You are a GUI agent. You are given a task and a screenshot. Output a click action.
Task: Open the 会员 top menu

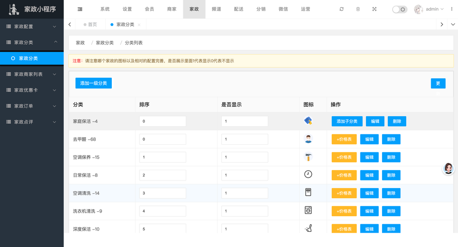[149, 9]
